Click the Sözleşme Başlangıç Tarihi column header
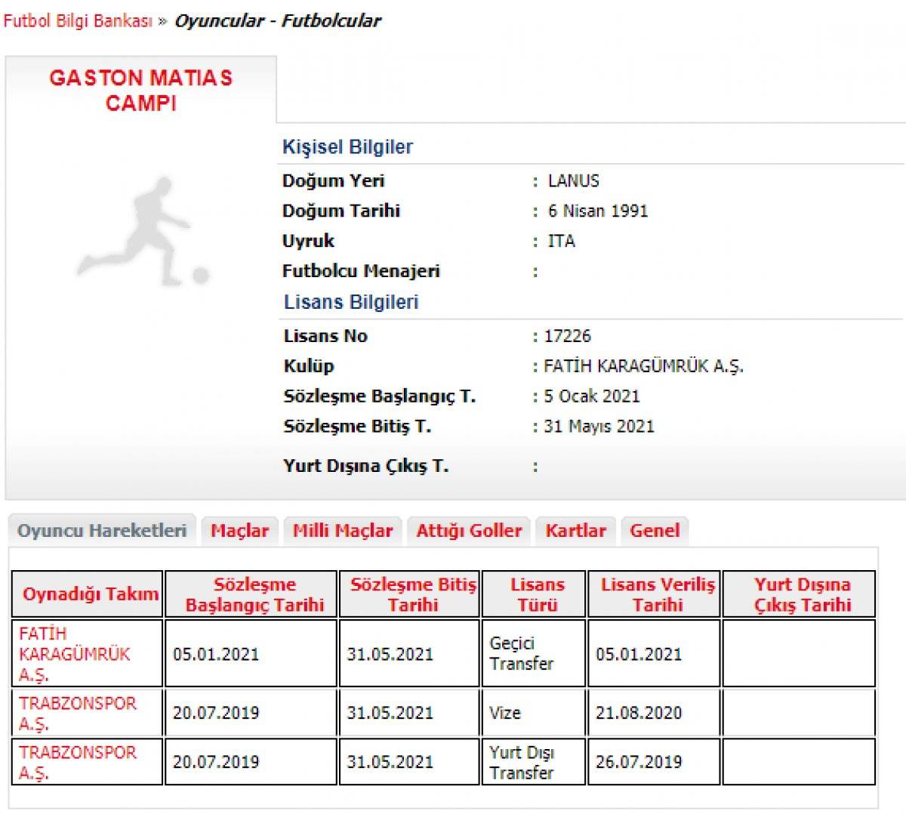Viewport: 906px width, 814px height. [x=254, y=594]
